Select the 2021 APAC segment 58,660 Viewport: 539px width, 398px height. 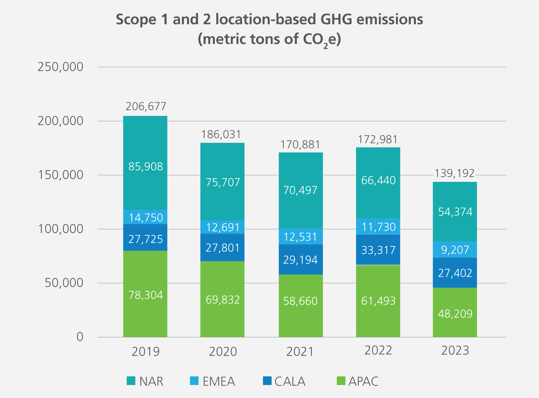(301, 306)
